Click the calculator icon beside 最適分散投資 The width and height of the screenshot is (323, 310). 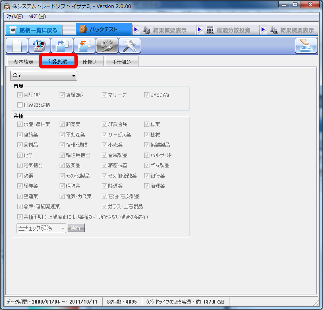coord(210,30)
